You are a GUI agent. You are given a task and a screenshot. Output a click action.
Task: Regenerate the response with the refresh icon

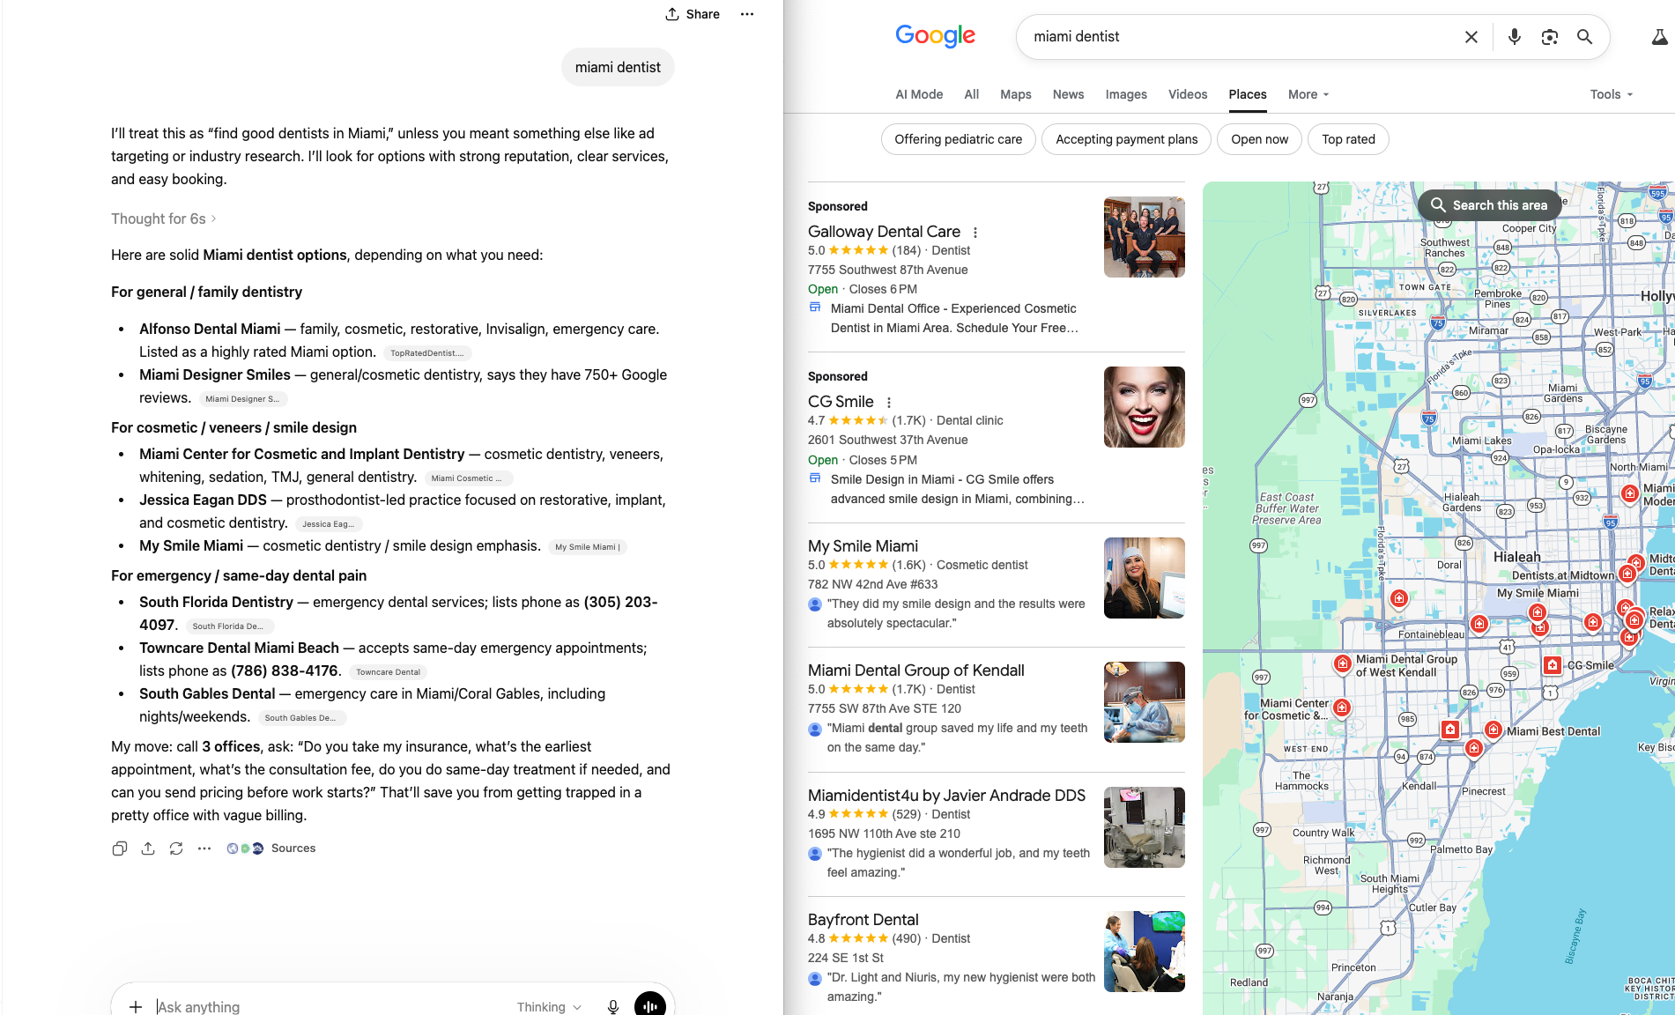[x=176, y=848]
